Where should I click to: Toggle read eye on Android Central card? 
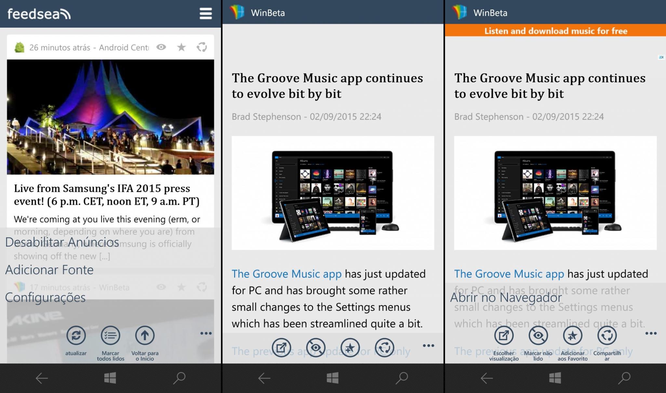click(161, 47)
